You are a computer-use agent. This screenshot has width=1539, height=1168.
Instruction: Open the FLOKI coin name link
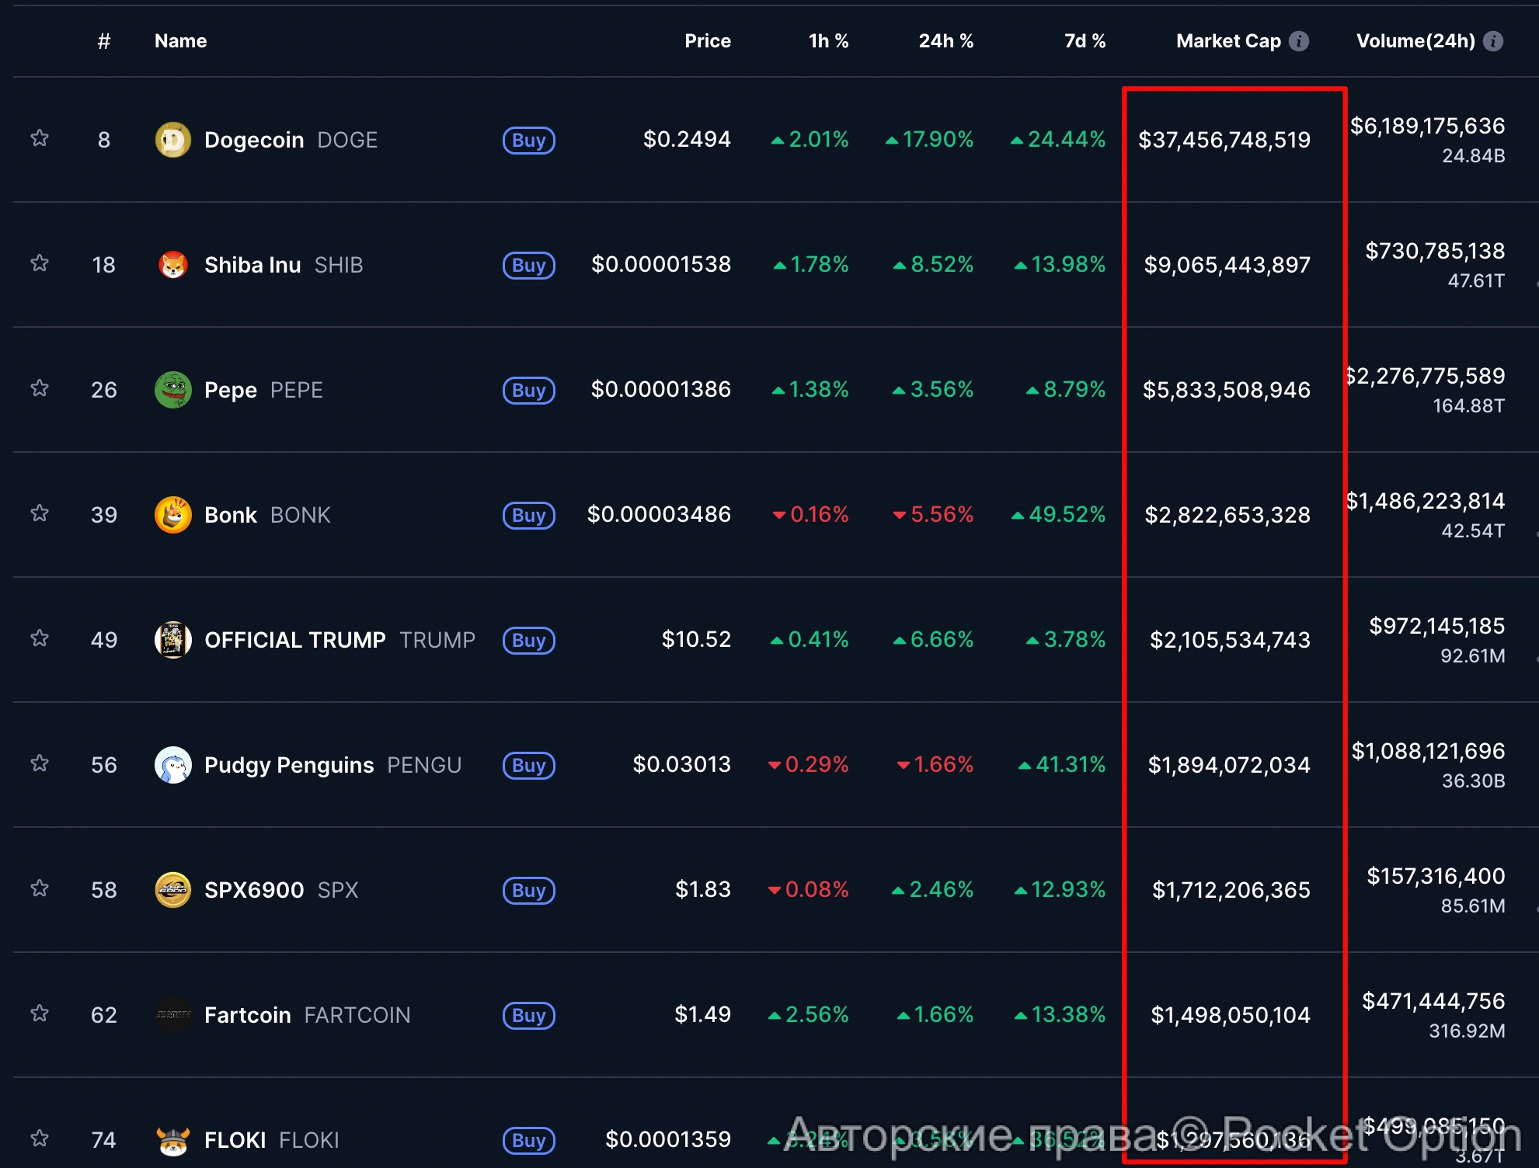tap(235, 1140)
